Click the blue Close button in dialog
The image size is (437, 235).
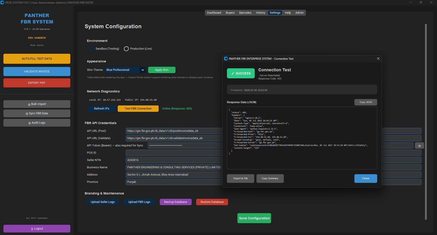366,178
